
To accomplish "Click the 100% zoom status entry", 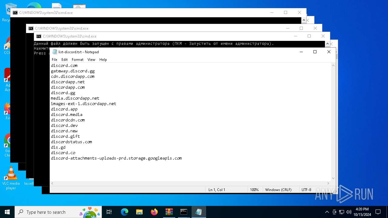I will tap(254, 190).
